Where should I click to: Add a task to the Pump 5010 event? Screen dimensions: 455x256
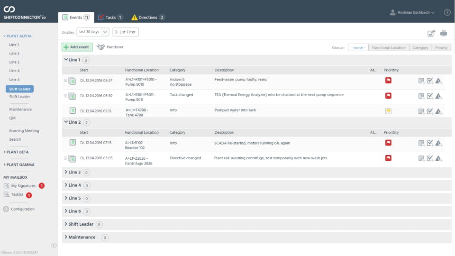click(430, 81)
